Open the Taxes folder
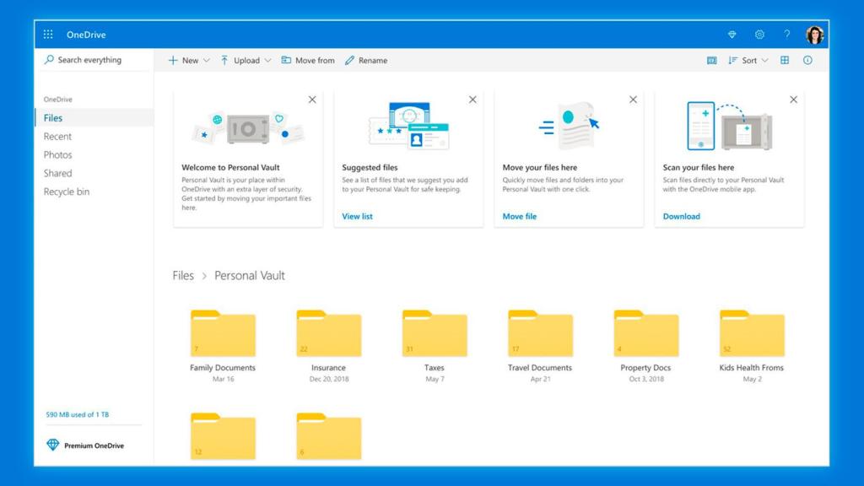 [x=435, y=335]
